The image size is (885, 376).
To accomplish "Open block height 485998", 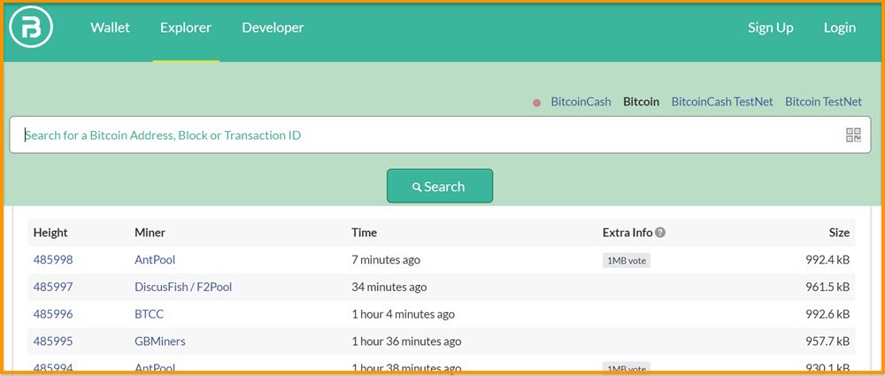I will click(53, 260).
